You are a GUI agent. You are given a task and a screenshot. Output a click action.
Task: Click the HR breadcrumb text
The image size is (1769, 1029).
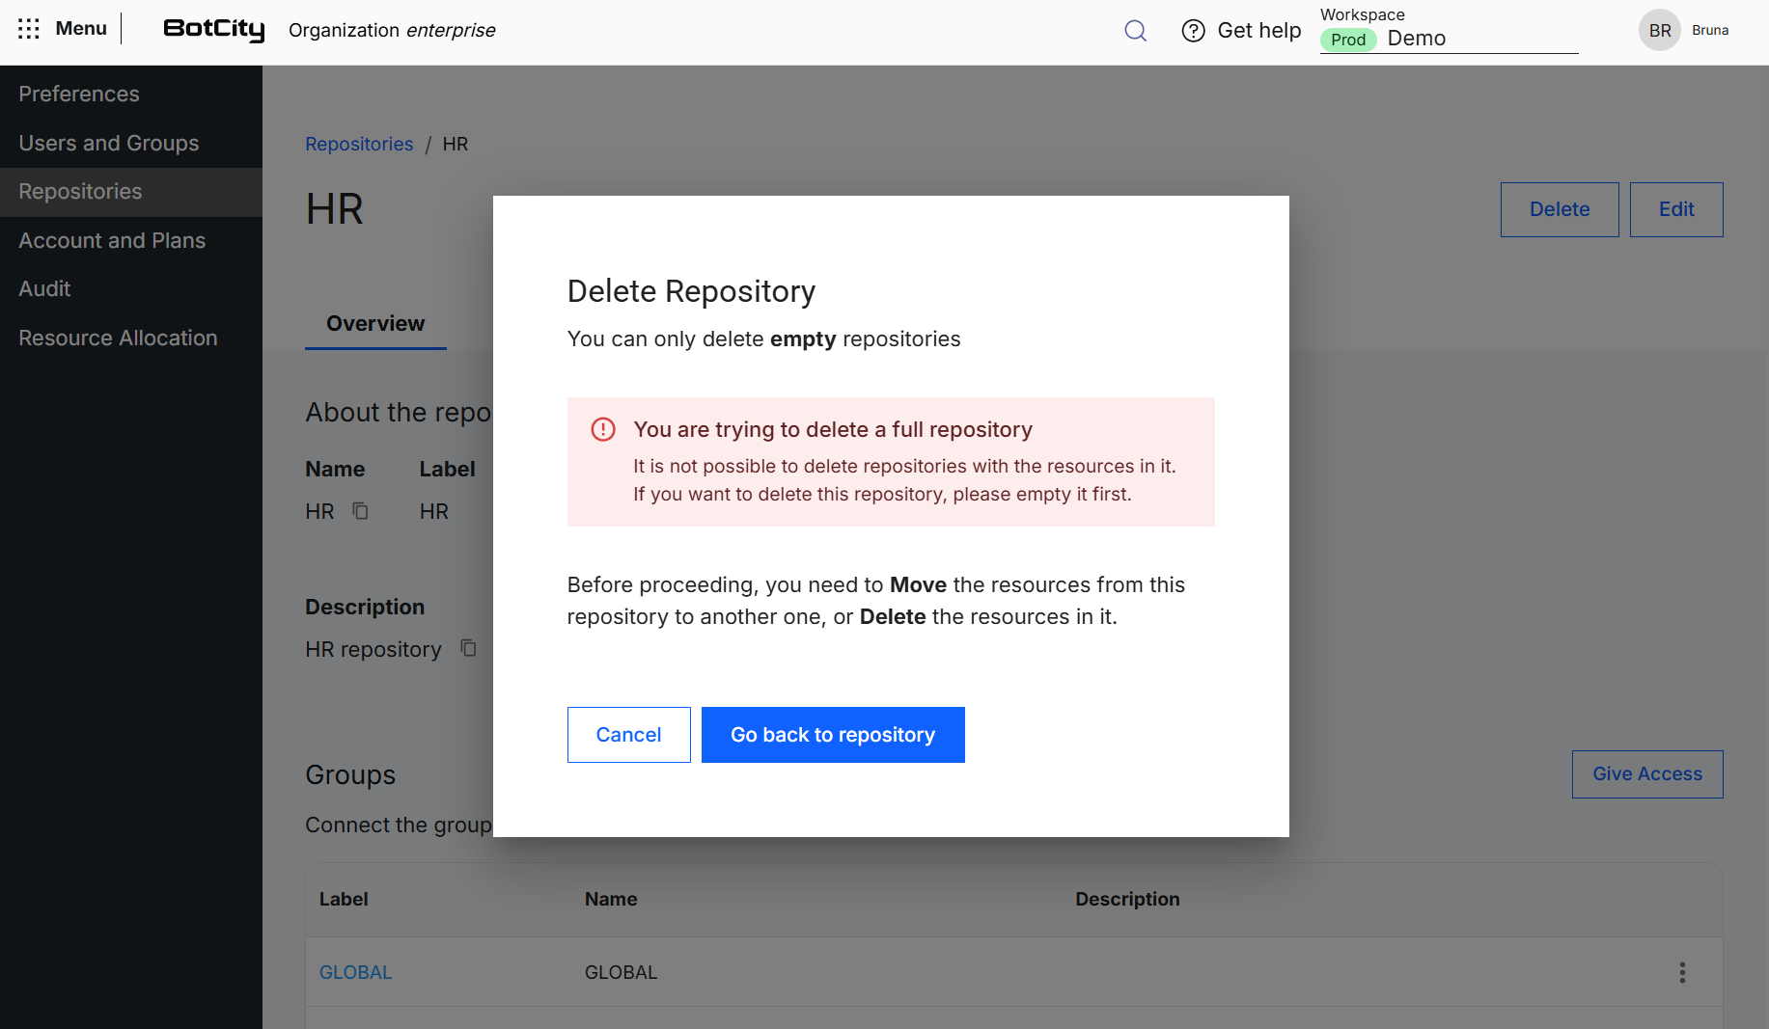pos(456,144)
